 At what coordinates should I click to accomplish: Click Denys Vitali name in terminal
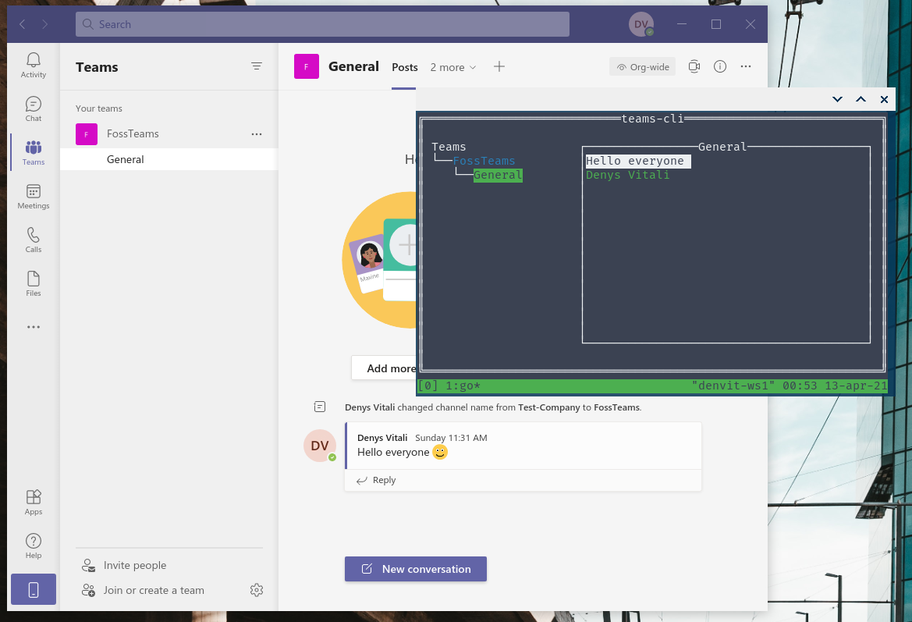point(627,175)
